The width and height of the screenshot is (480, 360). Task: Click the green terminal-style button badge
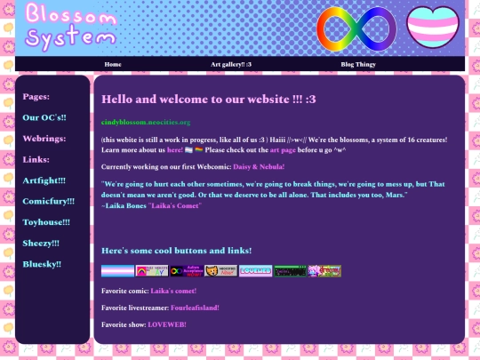[x=290, y=271]
